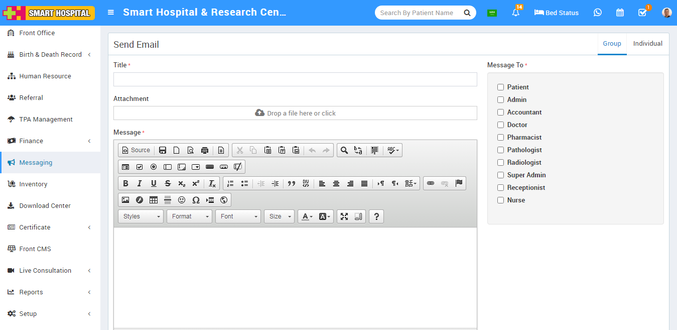Switch to the Individual tab
677x330 pixels.
click(x=647, y=43)
